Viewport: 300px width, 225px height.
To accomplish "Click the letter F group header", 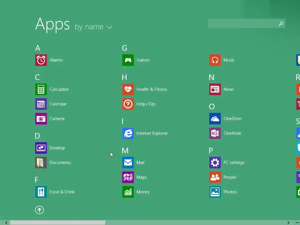I will click(x=37, y=180).
